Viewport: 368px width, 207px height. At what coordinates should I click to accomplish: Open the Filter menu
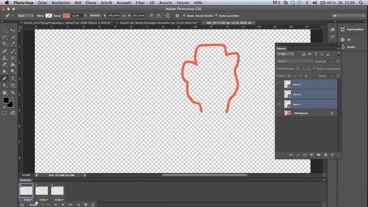[x=140, y=2]
